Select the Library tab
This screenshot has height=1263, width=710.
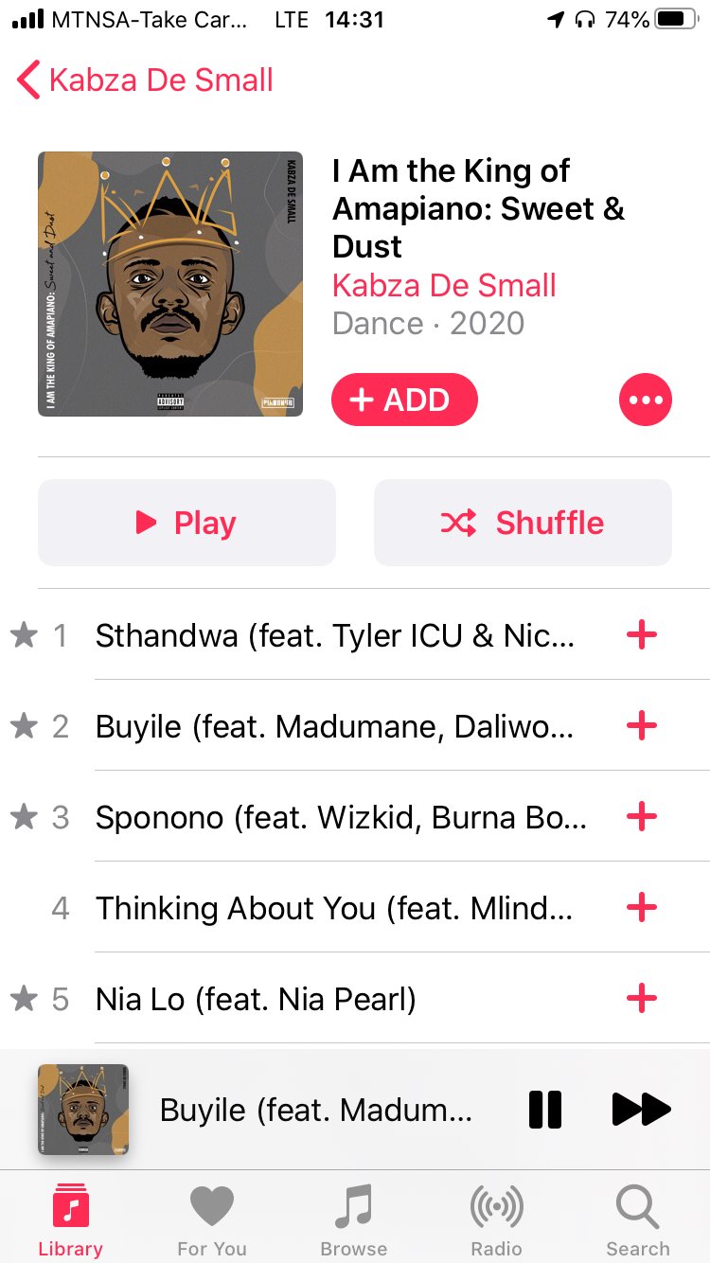[x=71, y=1221]
